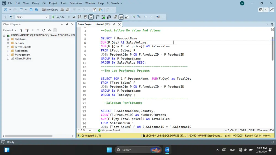276x155 pixels.
Task: Click the Increase Indent icon
Action: click(x=151, y=17)
